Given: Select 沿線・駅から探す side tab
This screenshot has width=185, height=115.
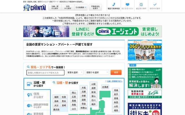Looking at the screenshot, I should pyautogui.click(x=37, y=84).
